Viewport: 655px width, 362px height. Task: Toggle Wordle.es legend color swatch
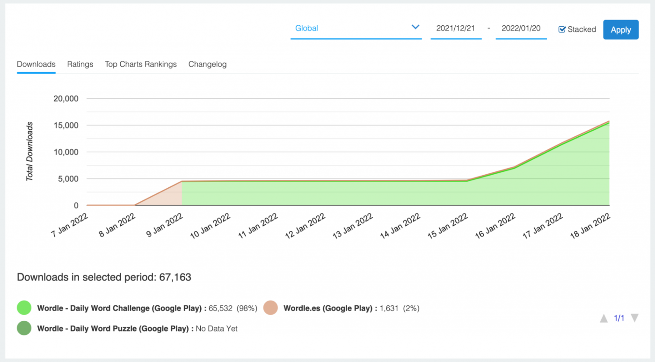[271, 308]
